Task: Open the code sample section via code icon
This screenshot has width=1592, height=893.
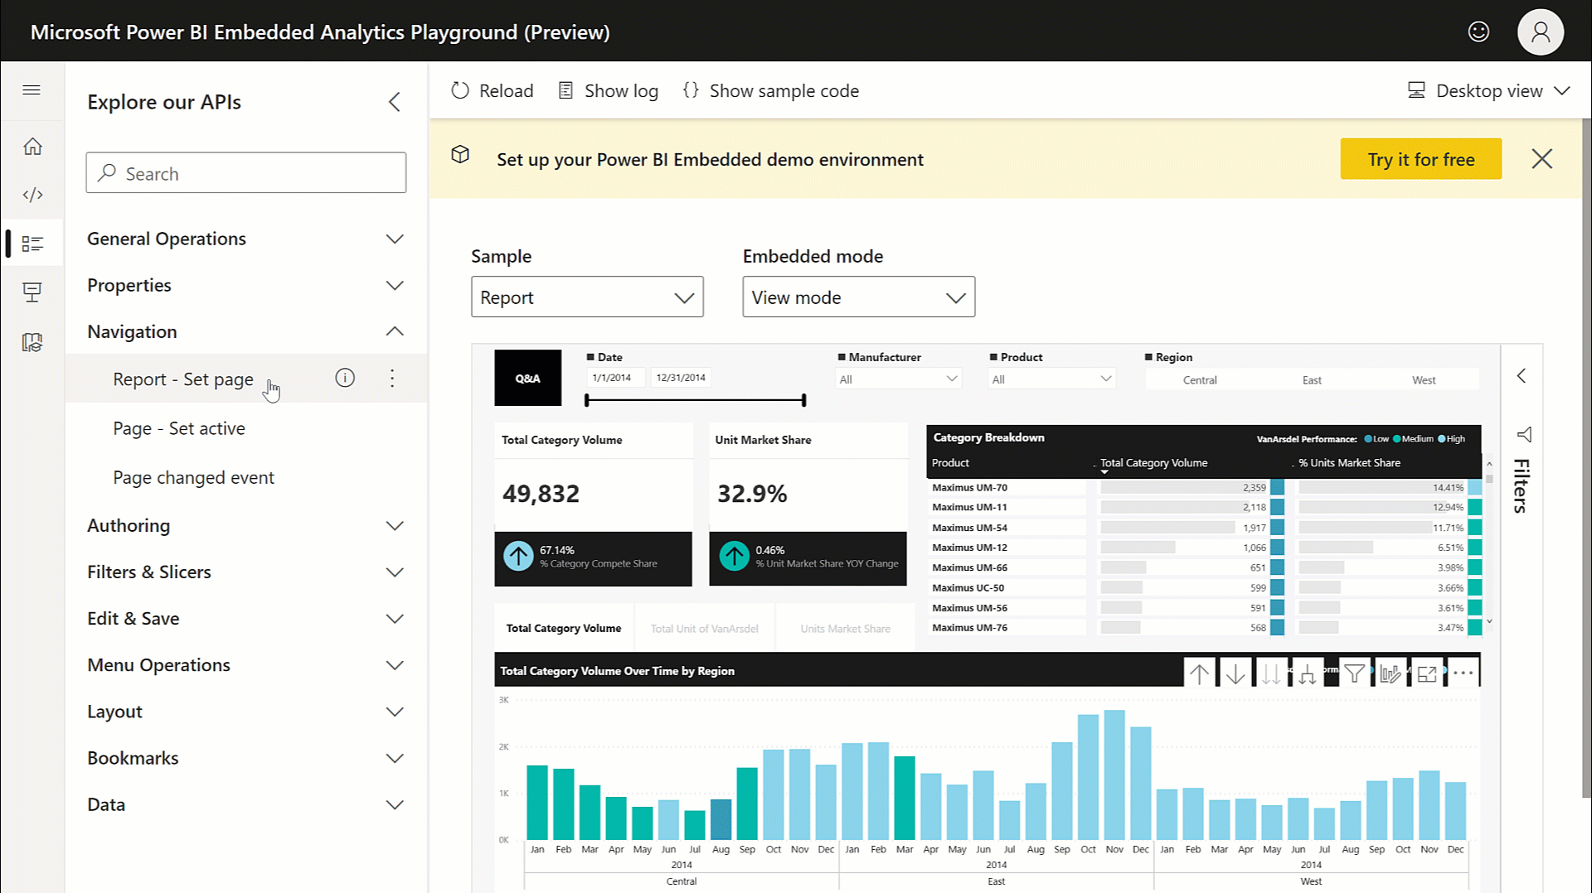Action: pyautogui.click(x=32, y=194)
